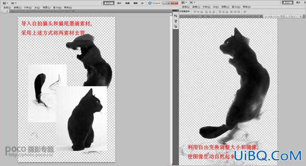The height and width of the screenshot is (166, 306).
Task: Select the 基本功能 workspace in the right window
Action: 288,3
